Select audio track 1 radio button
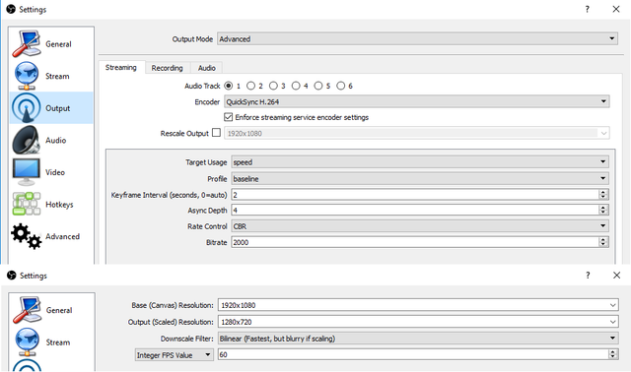The width and height of the screenshot is (631, 372). pos(228,86)
